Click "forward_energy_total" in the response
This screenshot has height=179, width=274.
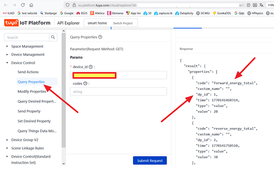[x=233, y=83]
